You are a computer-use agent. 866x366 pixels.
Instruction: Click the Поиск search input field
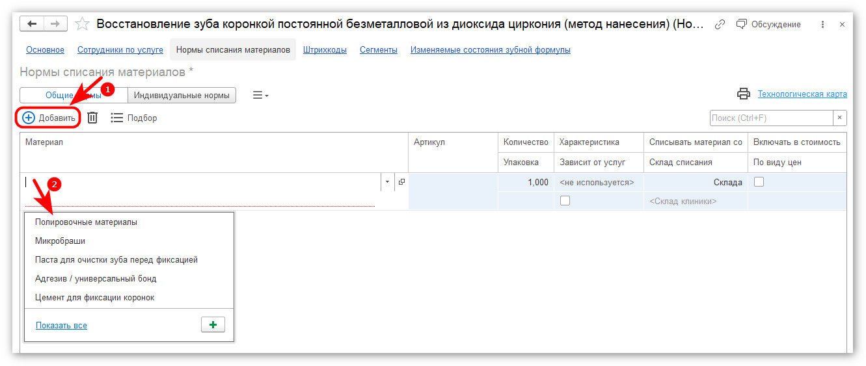coord(772,118)
